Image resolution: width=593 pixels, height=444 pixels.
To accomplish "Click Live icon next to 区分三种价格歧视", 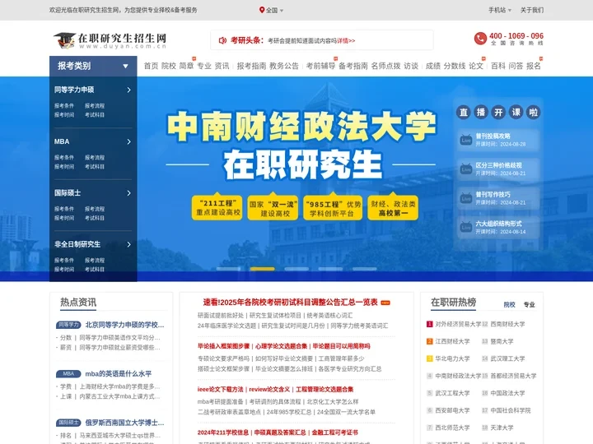I will click(466, 169).
